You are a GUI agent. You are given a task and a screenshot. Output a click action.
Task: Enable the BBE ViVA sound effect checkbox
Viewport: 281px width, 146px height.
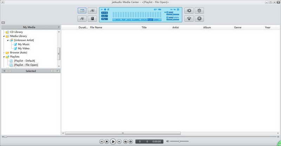coord(168,18)
